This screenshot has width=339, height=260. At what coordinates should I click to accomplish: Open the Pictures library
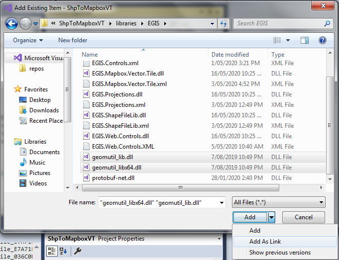tap(34, 173)
